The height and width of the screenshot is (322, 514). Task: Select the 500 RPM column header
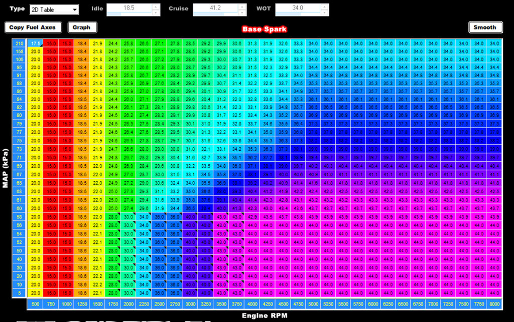point(36,303)
